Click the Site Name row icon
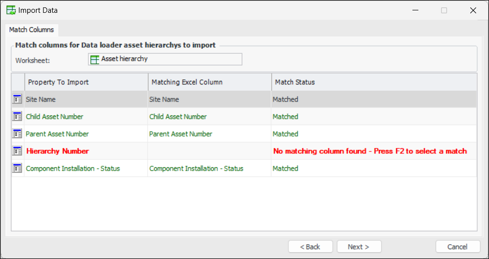 [17, 100]
